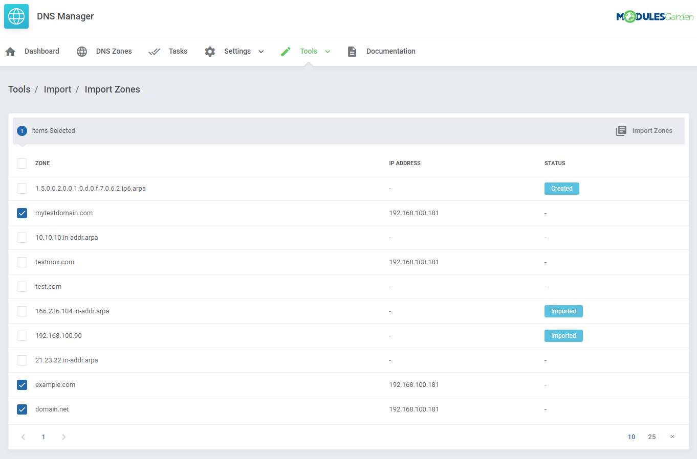Toggle the select-all checkbox in header
697x459 pixels.
point(21,163)
